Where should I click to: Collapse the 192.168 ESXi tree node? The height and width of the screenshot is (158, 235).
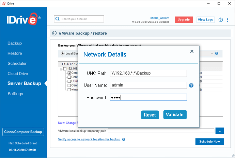[x=61, y=69]
